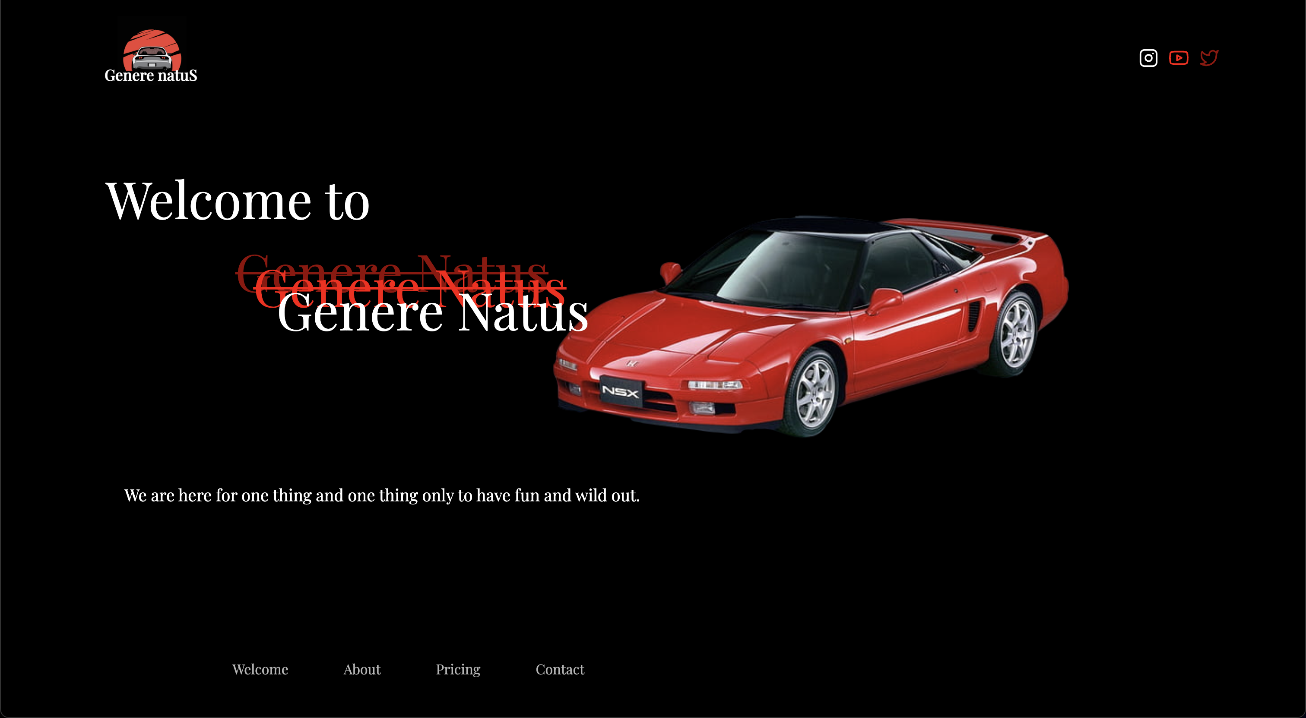
Task: Open the Twitter bird icon
Action: click(1209, 58)
